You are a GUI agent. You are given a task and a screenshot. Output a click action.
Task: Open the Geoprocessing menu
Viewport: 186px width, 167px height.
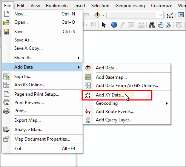click(130, 6)
